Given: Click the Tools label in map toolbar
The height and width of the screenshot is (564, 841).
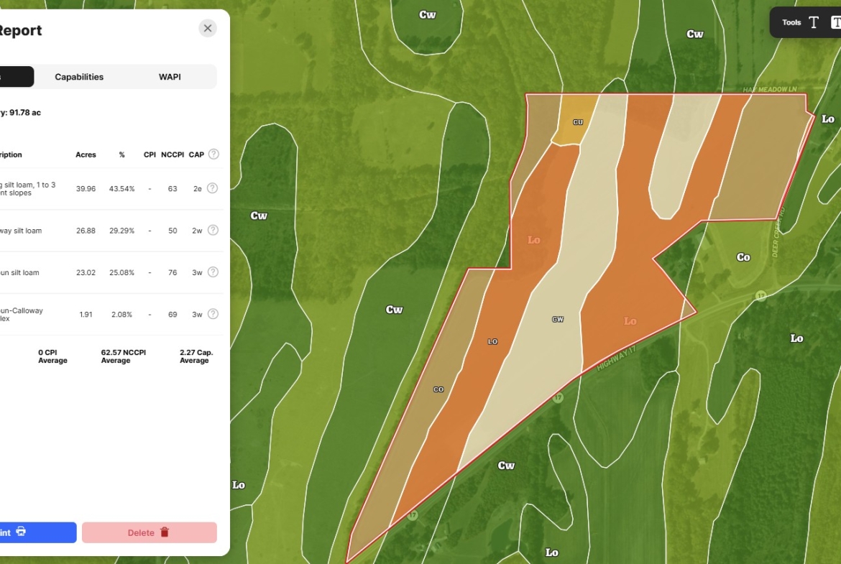Looking at the screenshot, I should (x=791, y=22).
